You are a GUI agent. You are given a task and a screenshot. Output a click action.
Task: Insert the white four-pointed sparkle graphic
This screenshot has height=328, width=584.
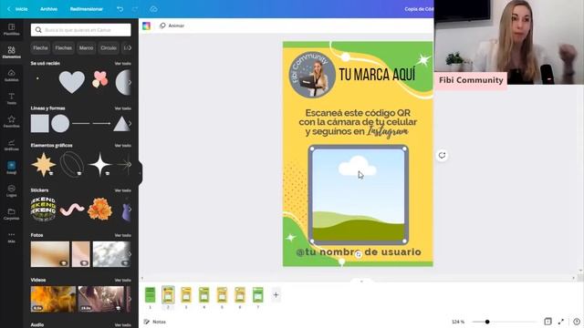[x=99, y=164]
